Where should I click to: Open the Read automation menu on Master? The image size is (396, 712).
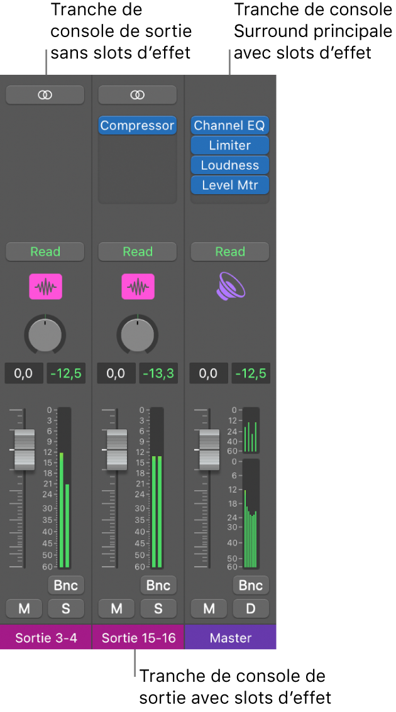point(230,251)
